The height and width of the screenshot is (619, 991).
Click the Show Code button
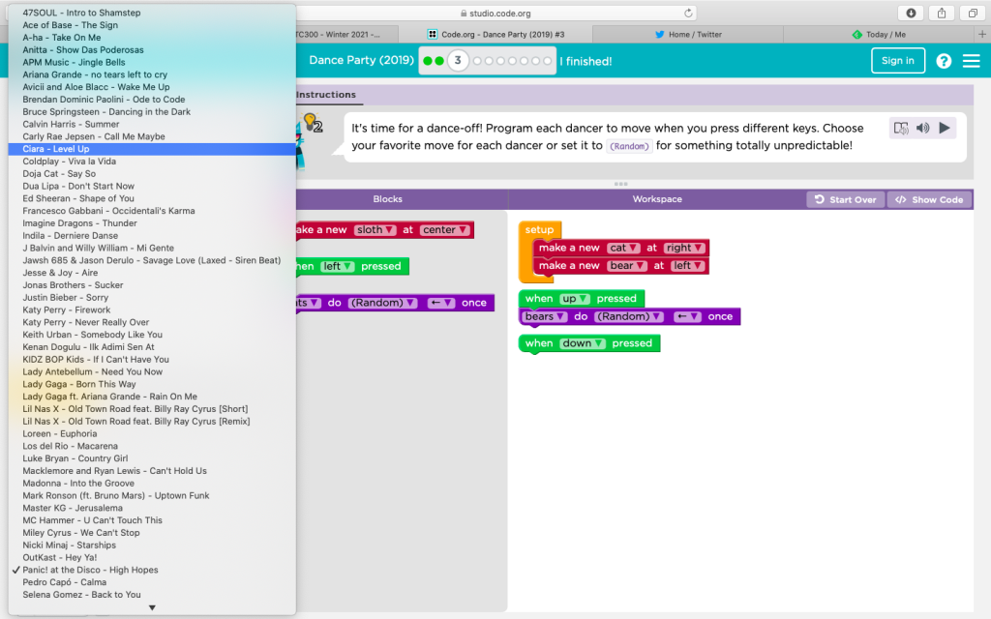930,199
